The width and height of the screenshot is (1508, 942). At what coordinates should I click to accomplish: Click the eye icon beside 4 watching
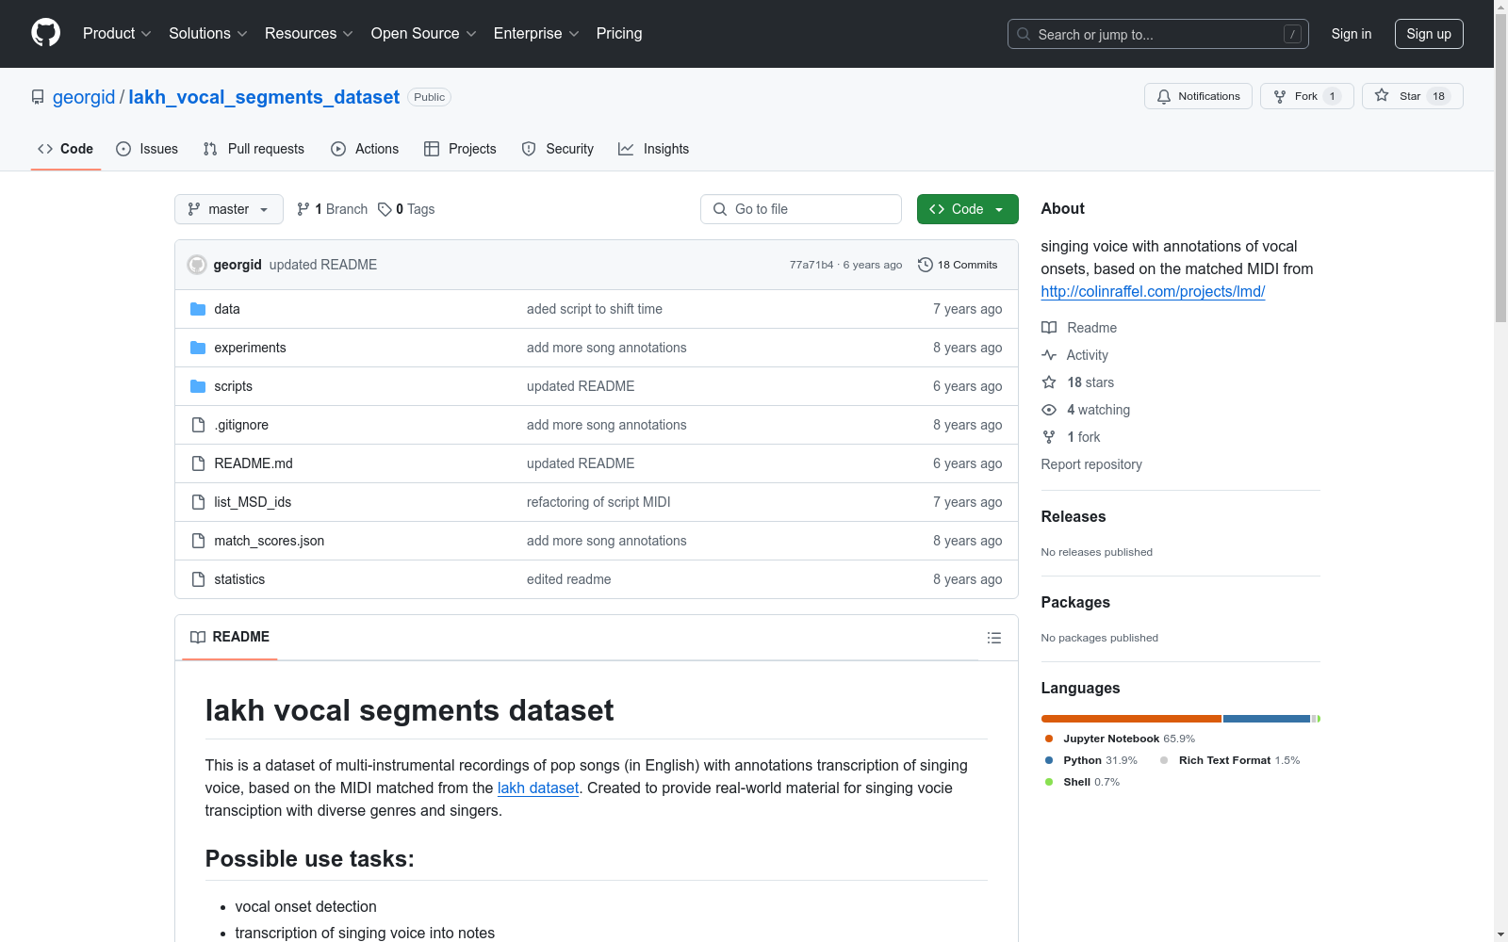click(1049, 410)
